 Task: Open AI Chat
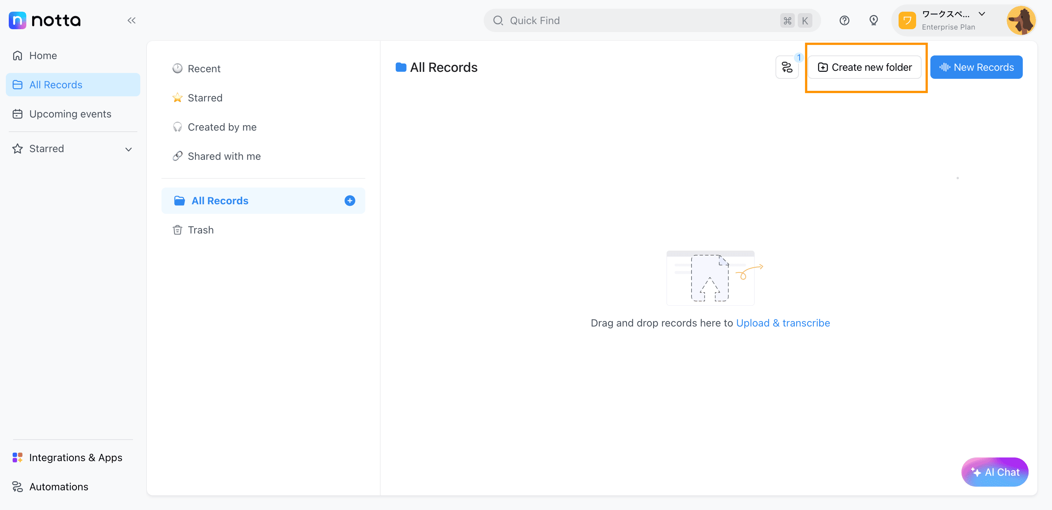click(x=995, y=472)
